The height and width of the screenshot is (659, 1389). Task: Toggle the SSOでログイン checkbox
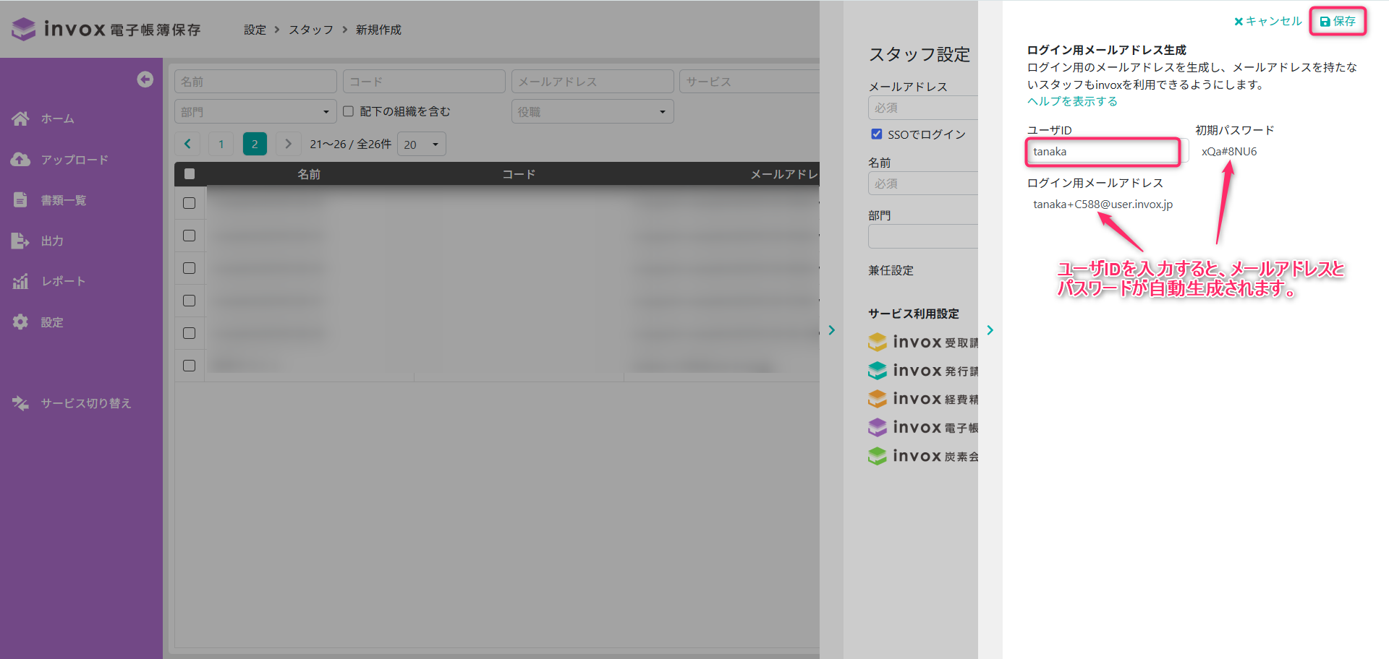(x=877, y=134)
